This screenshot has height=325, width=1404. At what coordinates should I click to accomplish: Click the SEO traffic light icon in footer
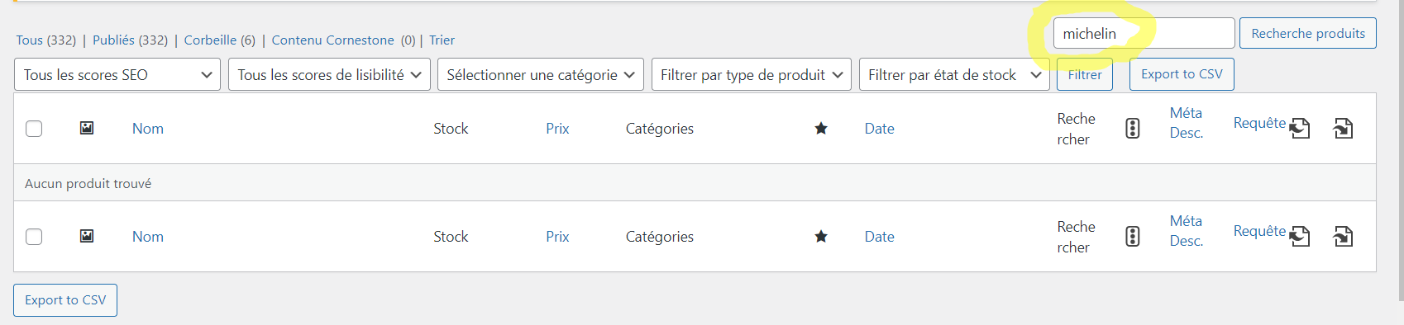point(1133,236)
